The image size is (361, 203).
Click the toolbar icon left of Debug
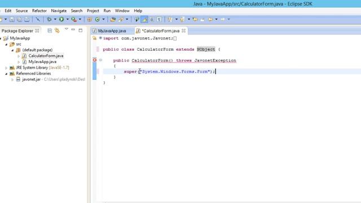[38, 20]
